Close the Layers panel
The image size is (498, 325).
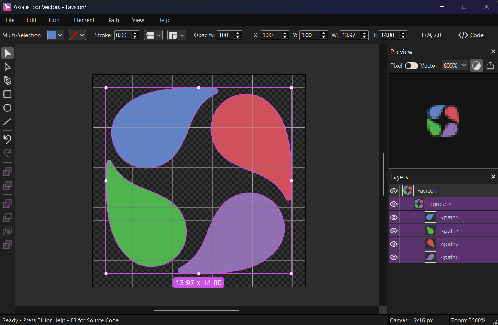493,177
